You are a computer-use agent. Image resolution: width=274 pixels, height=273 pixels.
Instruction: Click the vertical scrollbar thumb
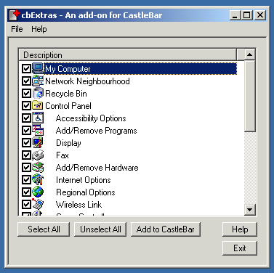[250, 97]
